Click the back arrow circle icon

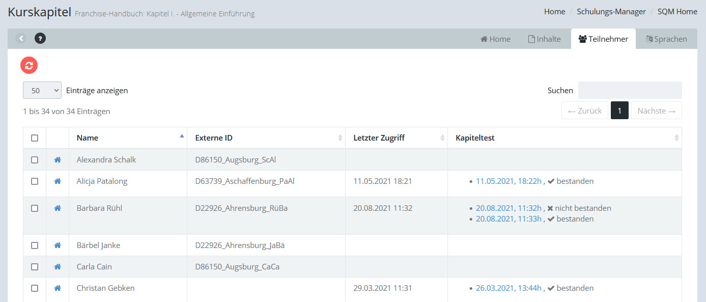(21, 38)
